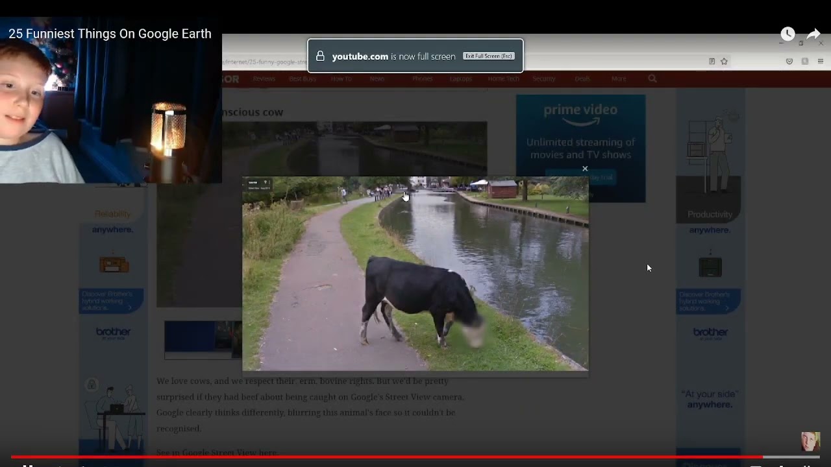The image size is (831, 467).
Task: Click the right 'At your side' anywhere banner
Action: pyautogui.click(x=710, y=399)
